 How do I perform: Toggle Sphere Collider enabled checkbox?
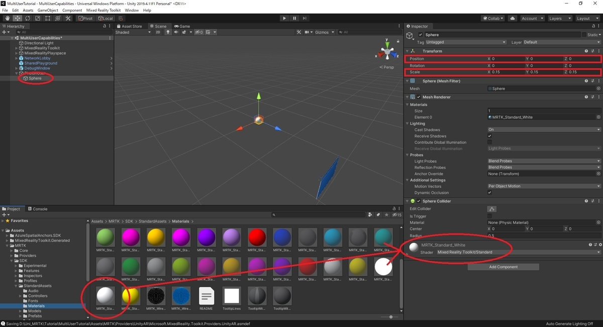tap(419, 201)
